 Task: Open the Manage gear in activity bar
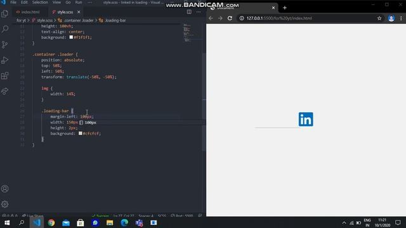click(4, 204)
